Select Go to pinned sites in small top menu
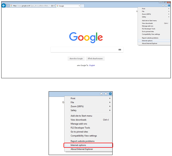The width and height of the screenshot is (172, 156). [x=154, y=31]
